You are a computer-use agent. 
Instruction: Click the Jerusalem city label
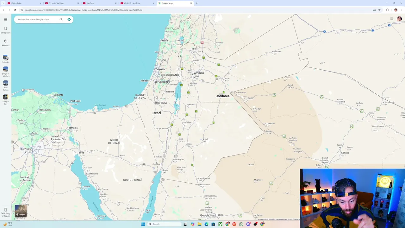pyautogui.click(x=162, y=82)
